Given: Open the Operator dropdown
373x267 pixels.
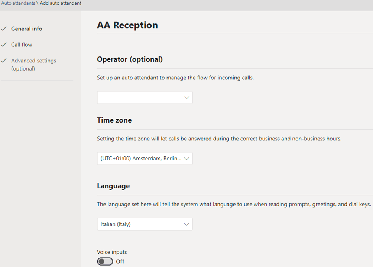Looking at the screenshot, I should pyautogui.click(x=145, y=98).
